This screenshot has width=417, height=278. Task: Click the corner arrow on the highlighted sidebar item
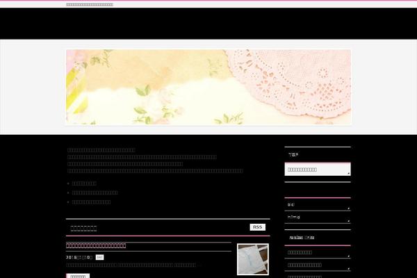[x=348, y=174]
